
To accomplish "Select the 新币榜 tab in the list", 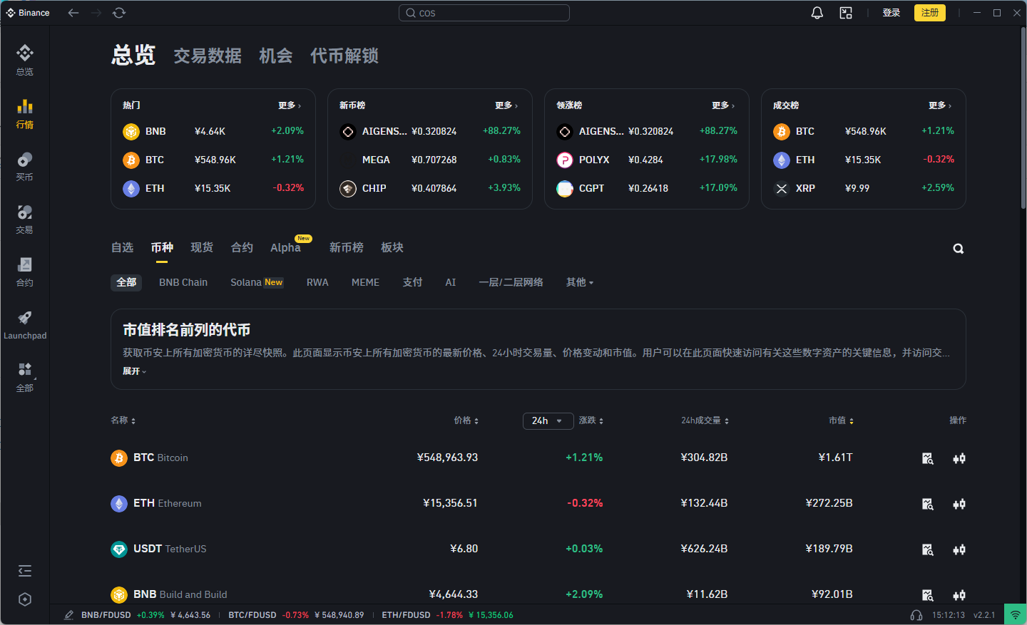I will coord(347,247).
